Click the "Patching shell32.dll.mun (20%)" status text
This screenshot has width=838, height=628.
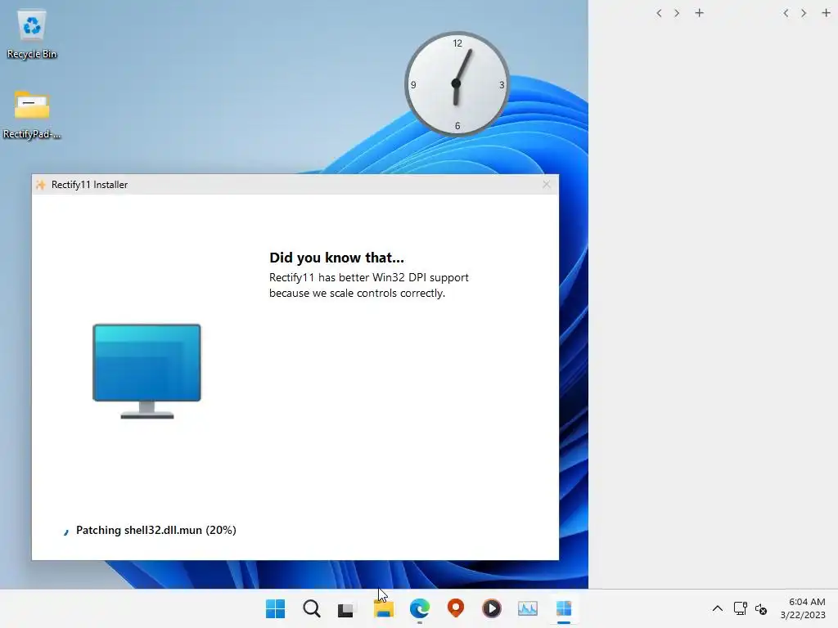tap(156, 530)
